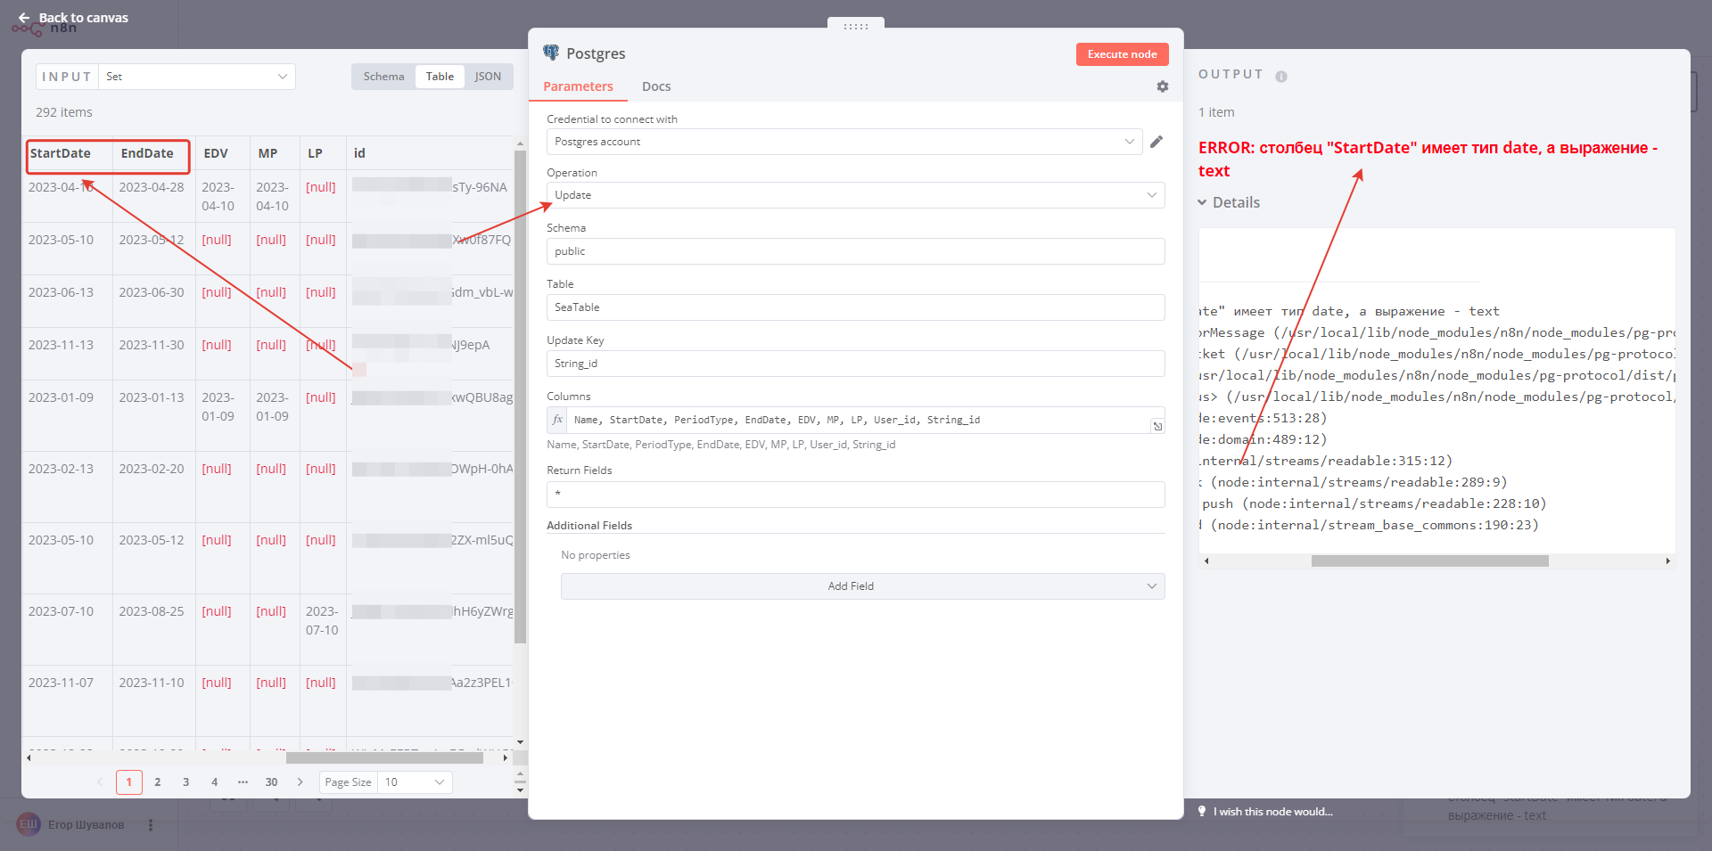Click the Postgres elephant icon in node header
1712x851 pixels.
point(553,53)
